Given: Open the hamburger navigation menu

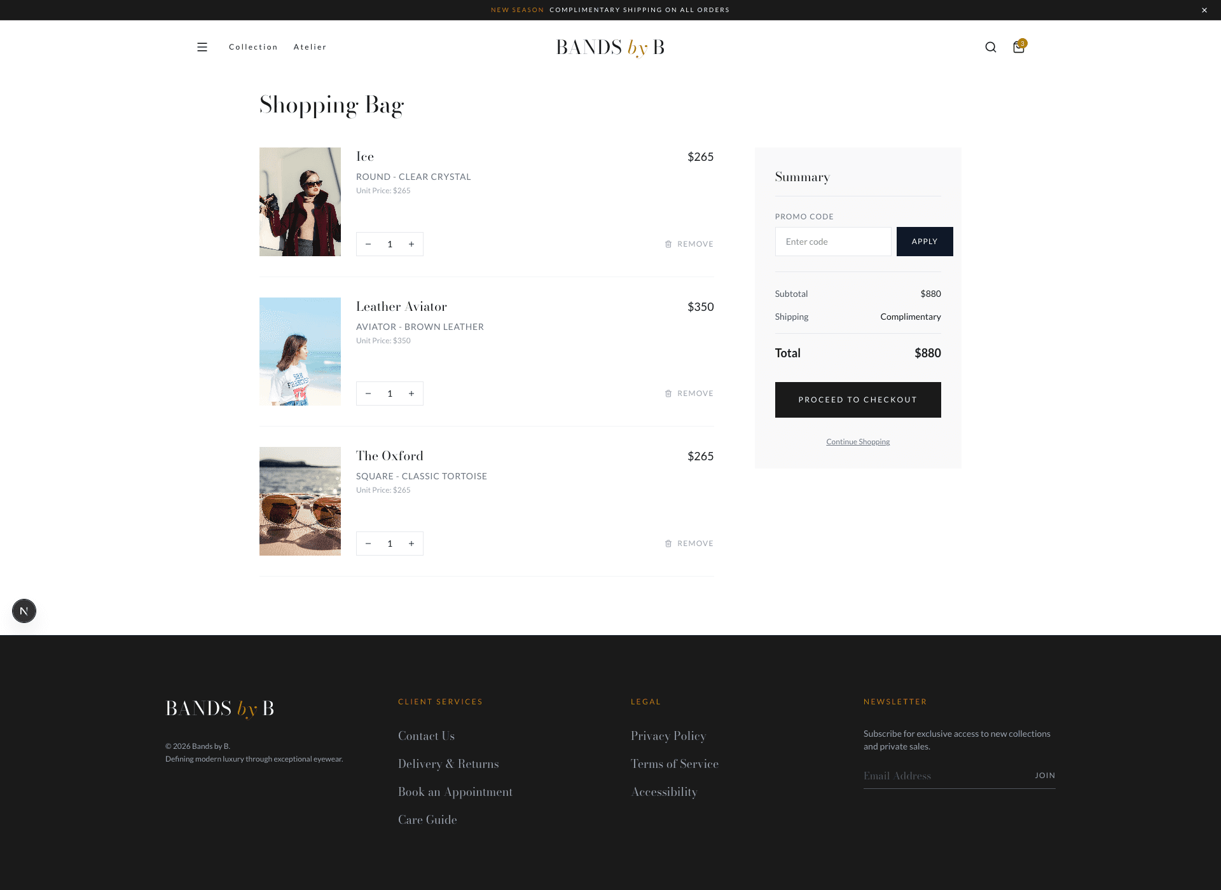Looking at the screenshot, I should (x=202, y=47).
